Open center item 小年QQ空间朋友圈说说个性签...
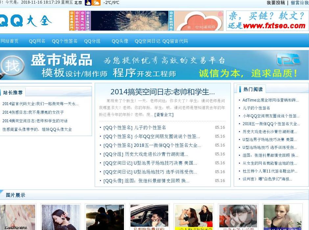The width and height of the screenshot is (309, 230). click(167, 136)
